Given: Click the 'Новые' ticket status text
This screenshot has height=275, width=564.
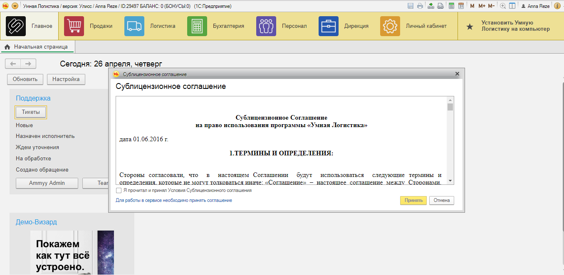Looking at the screenshot, I should pos(24,125).
